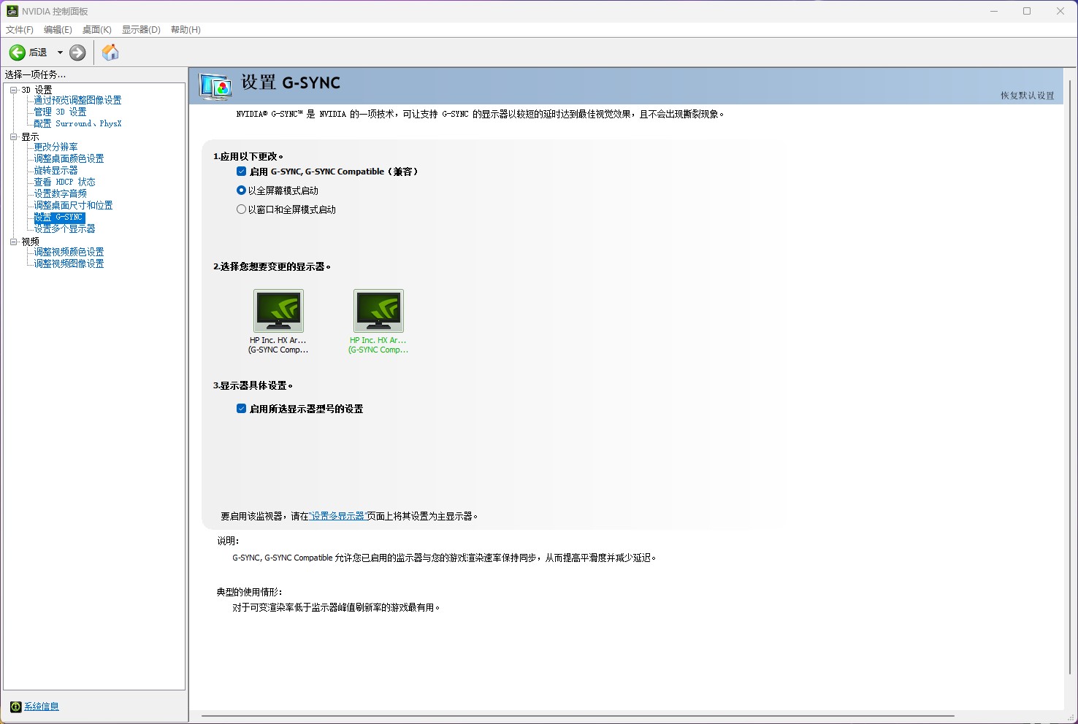This screenshot has height=724, width=1078.
Task: Select 设置 G-SYNC in the tree
Action: pyautogui.click(x=59, y=217)
